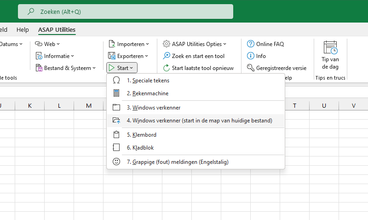Select column T header
This screenshot has height=220, width=368.
(x=294, y=106)
